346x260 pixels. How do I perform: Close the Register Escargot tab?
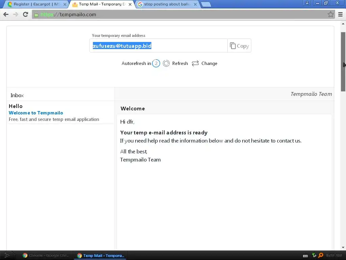65,4
